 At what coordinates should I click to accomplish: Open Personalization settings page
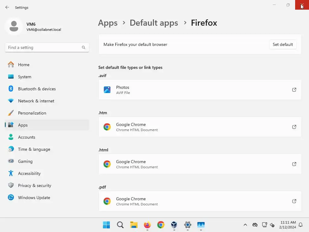pos(32,113)
